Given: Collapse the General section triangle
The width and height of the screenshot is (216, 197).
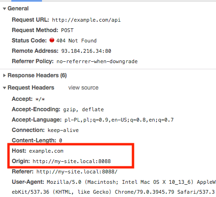Looking at the screenshot, I should pyautogui.click(x=4, y=8).
